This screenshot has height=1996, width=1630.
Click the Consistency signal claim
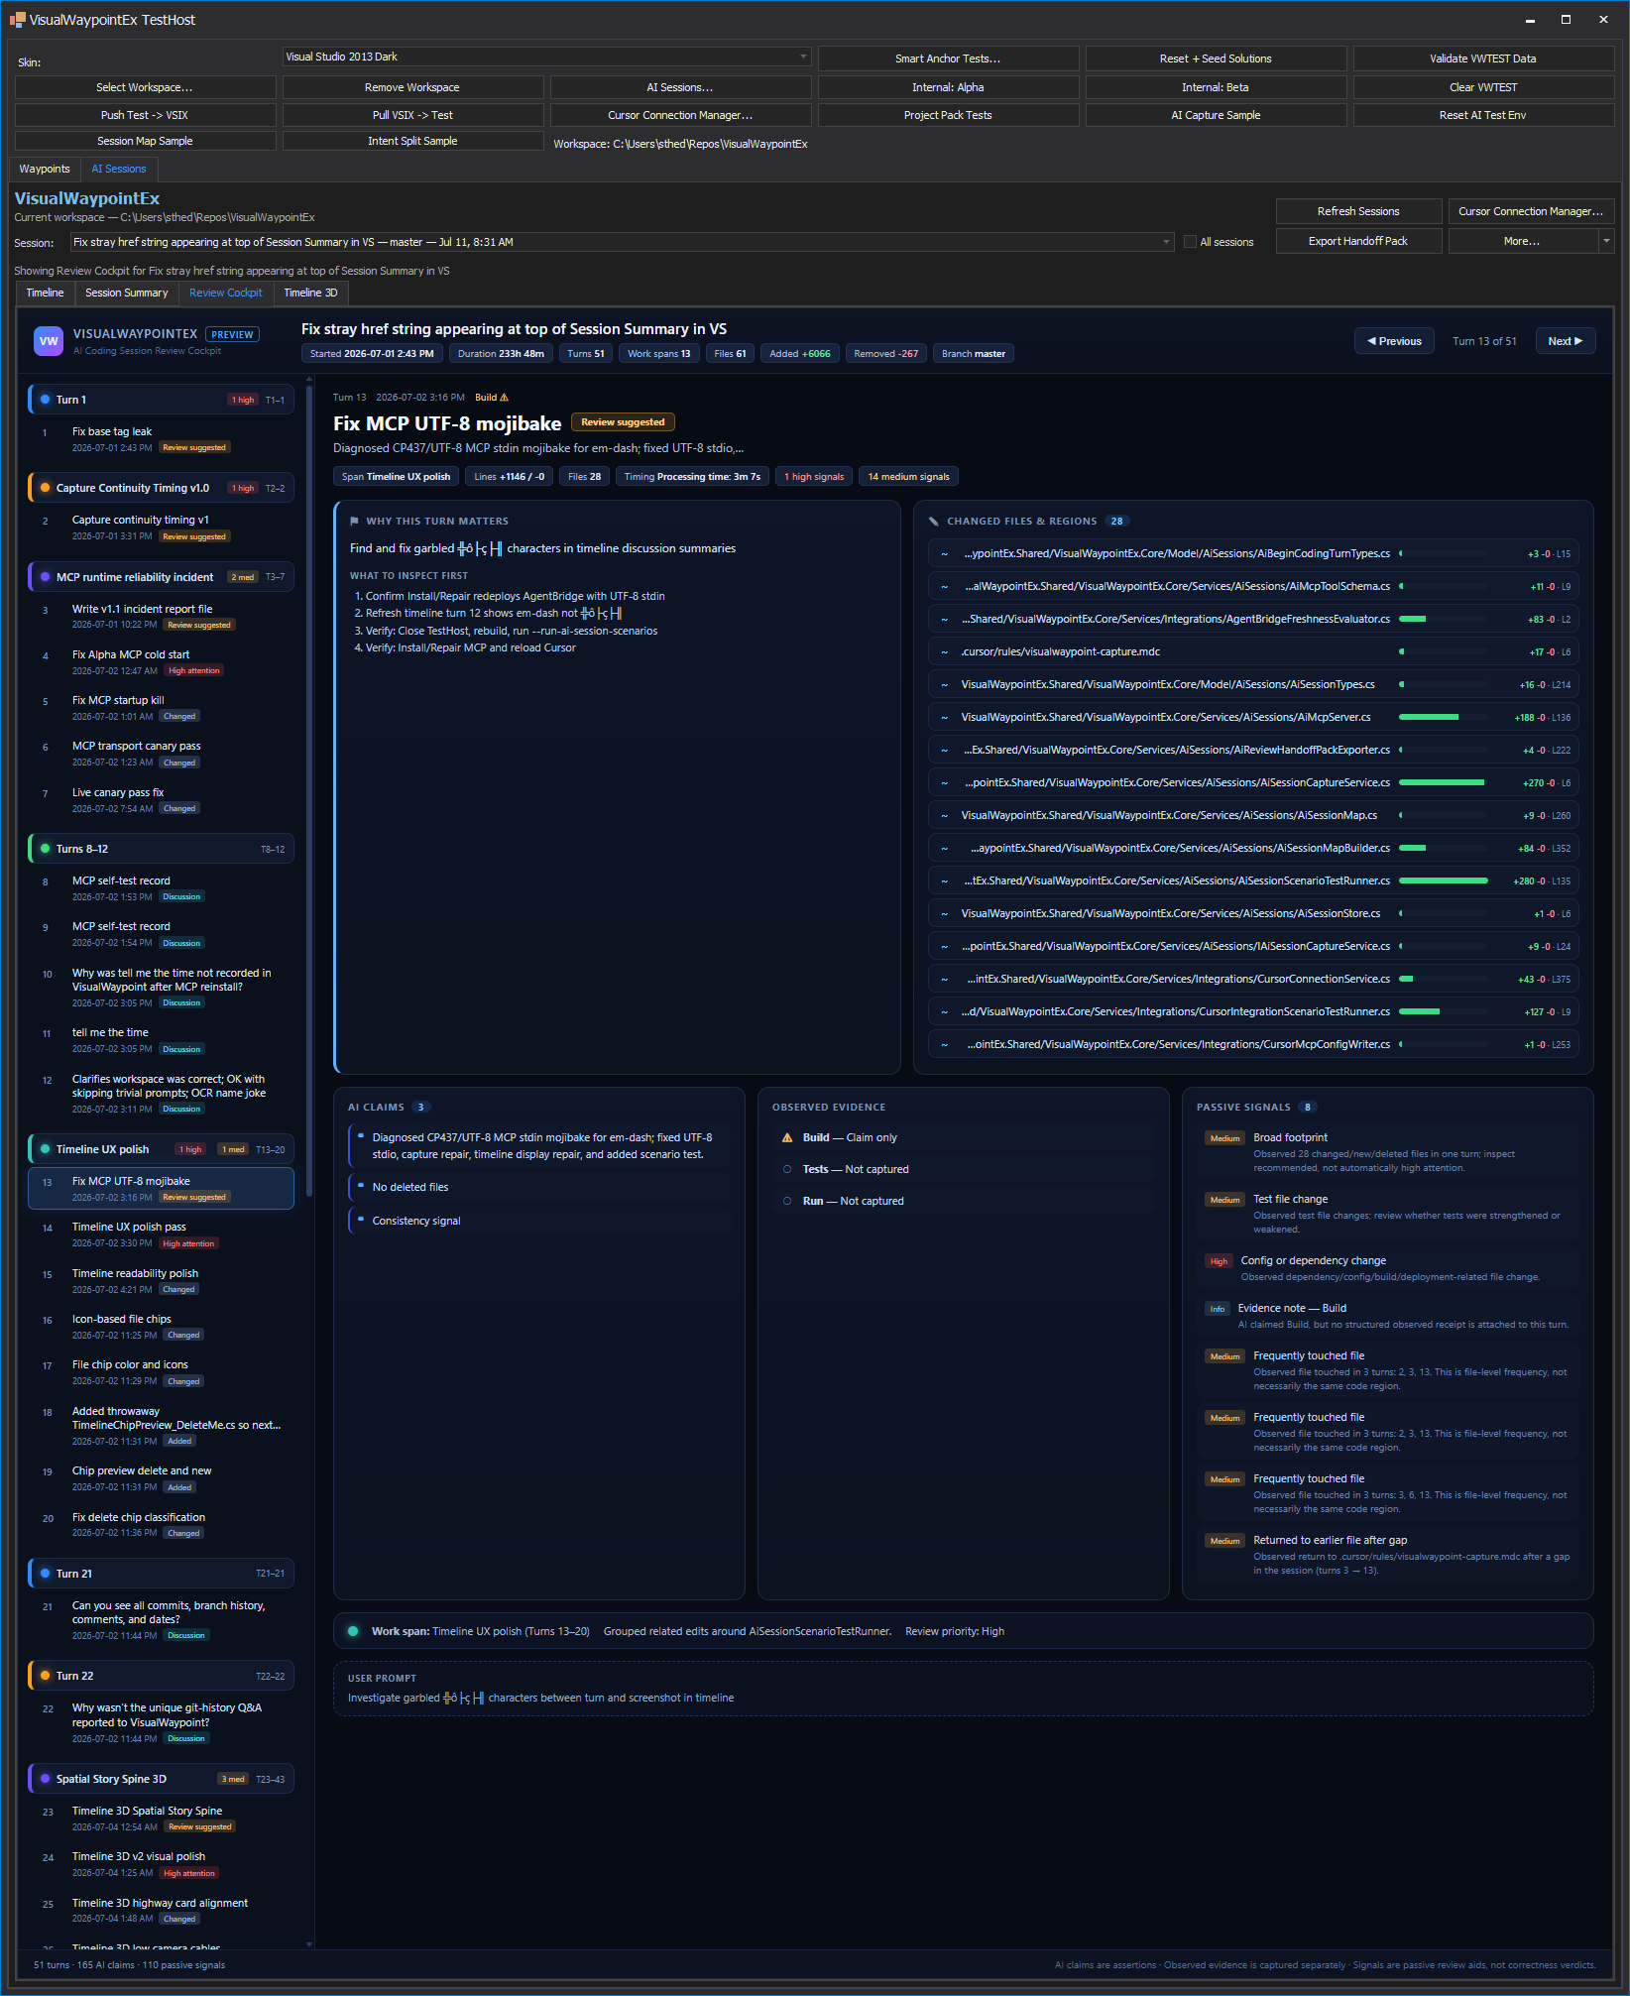click(540, 1222)
